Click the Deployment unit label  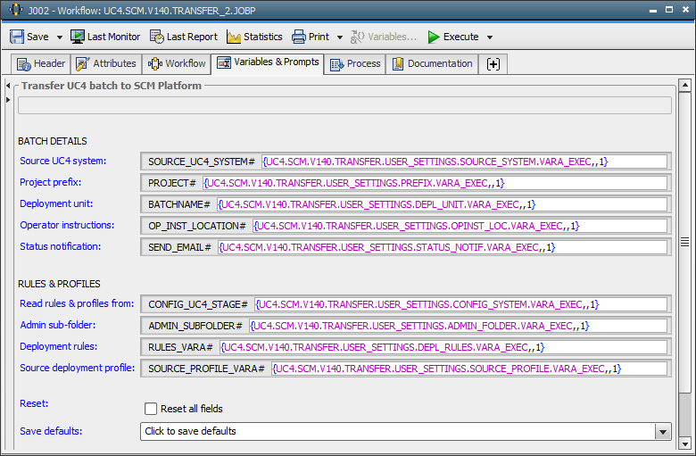(x=56, y=203)
